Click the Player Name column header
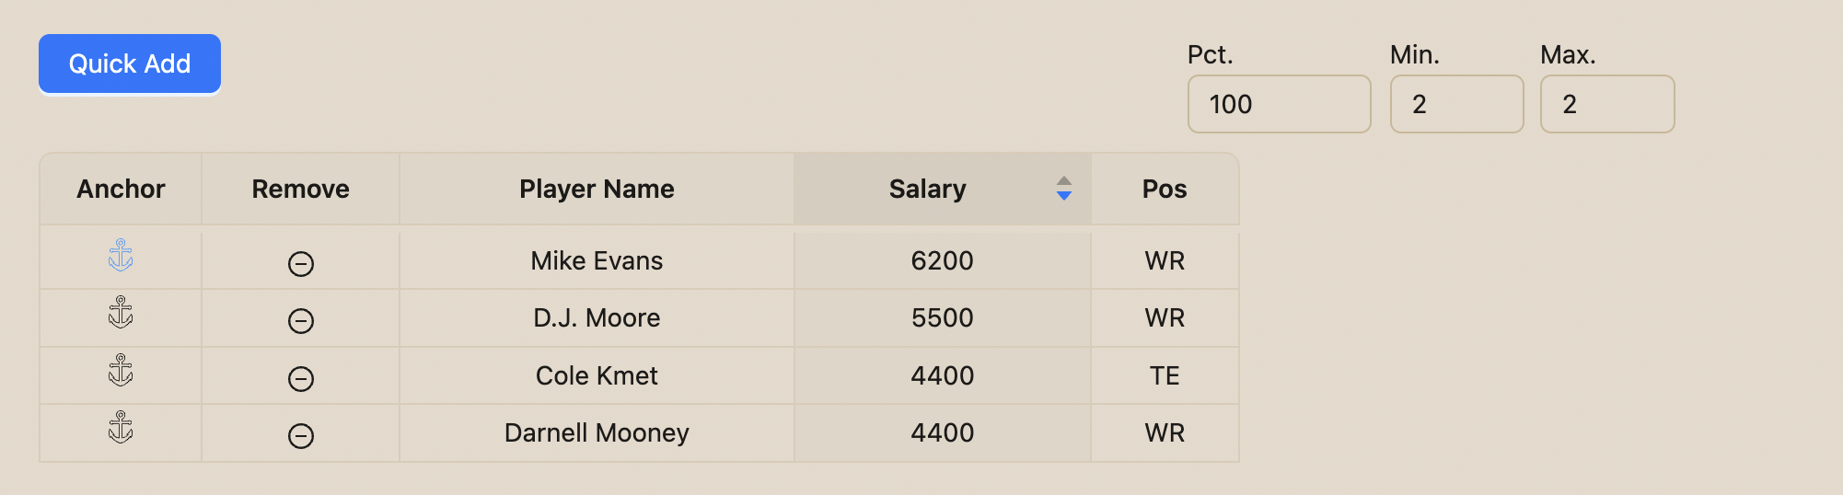 coord(597,189)
